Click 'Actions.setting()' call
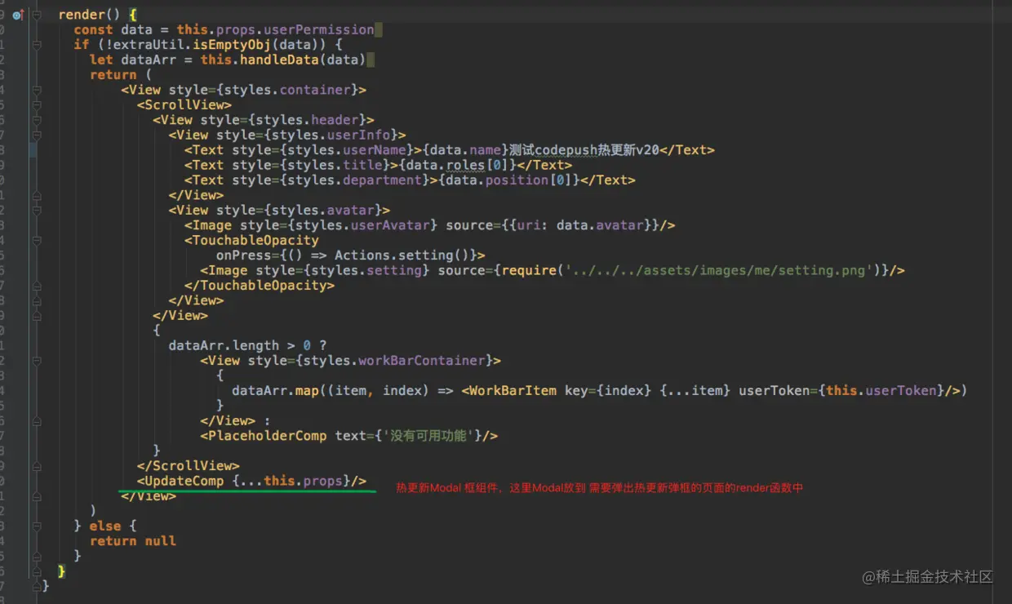The height and width of the screenshot is (604, 1012). click(402, 255)
